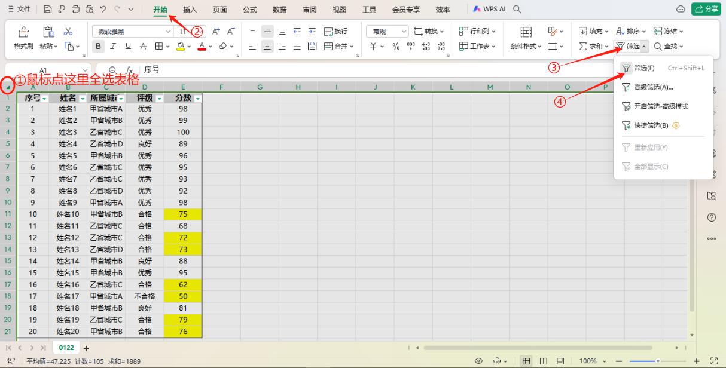Choose 高级筛选(A)... menu entry
726x368 pixels.
point(663,87)
